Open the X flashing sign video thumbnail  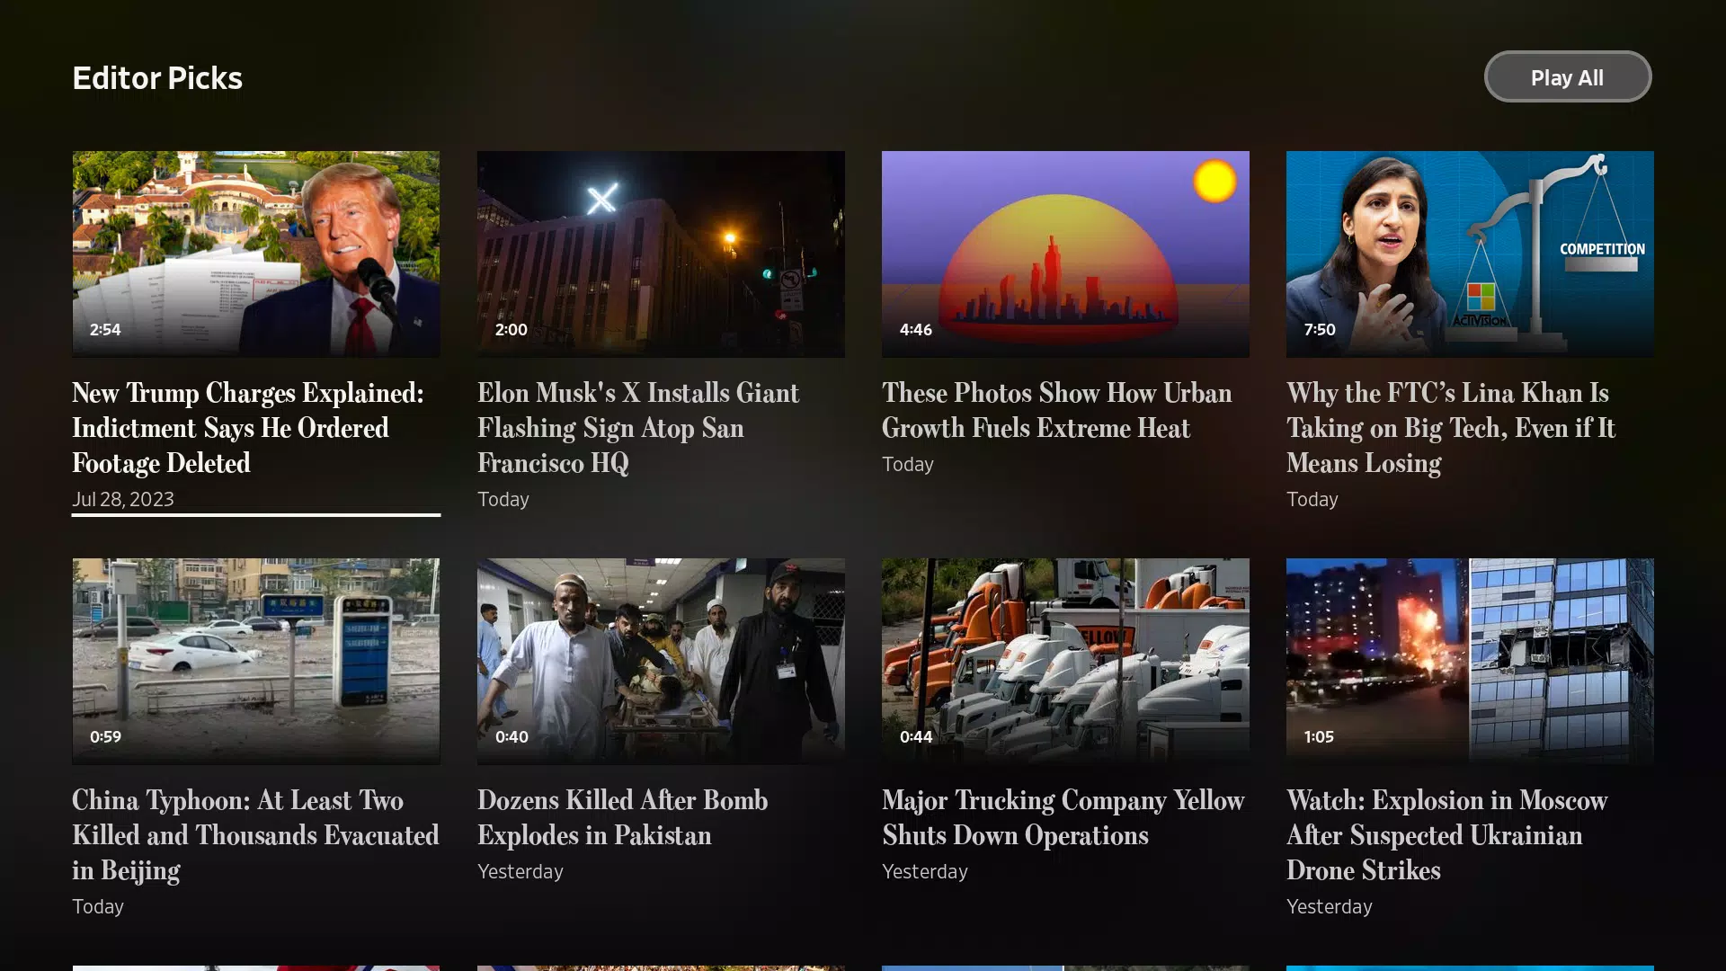pyautogui.click(x=661, y=254)
